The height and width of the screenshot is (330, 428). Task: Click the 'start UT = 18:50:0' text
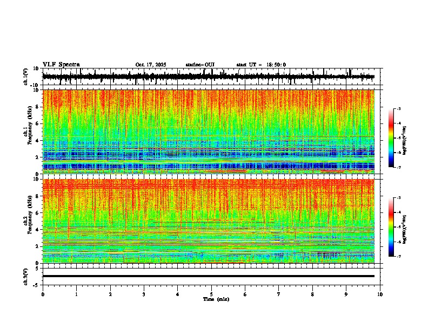pyautogui.click(x=261, y=65)
